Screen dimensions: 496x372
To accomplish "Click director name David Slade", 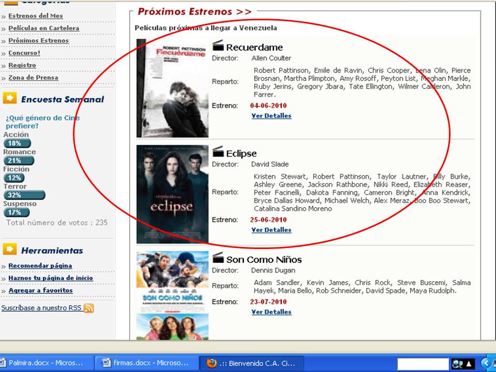I will [x=270, y=164].
